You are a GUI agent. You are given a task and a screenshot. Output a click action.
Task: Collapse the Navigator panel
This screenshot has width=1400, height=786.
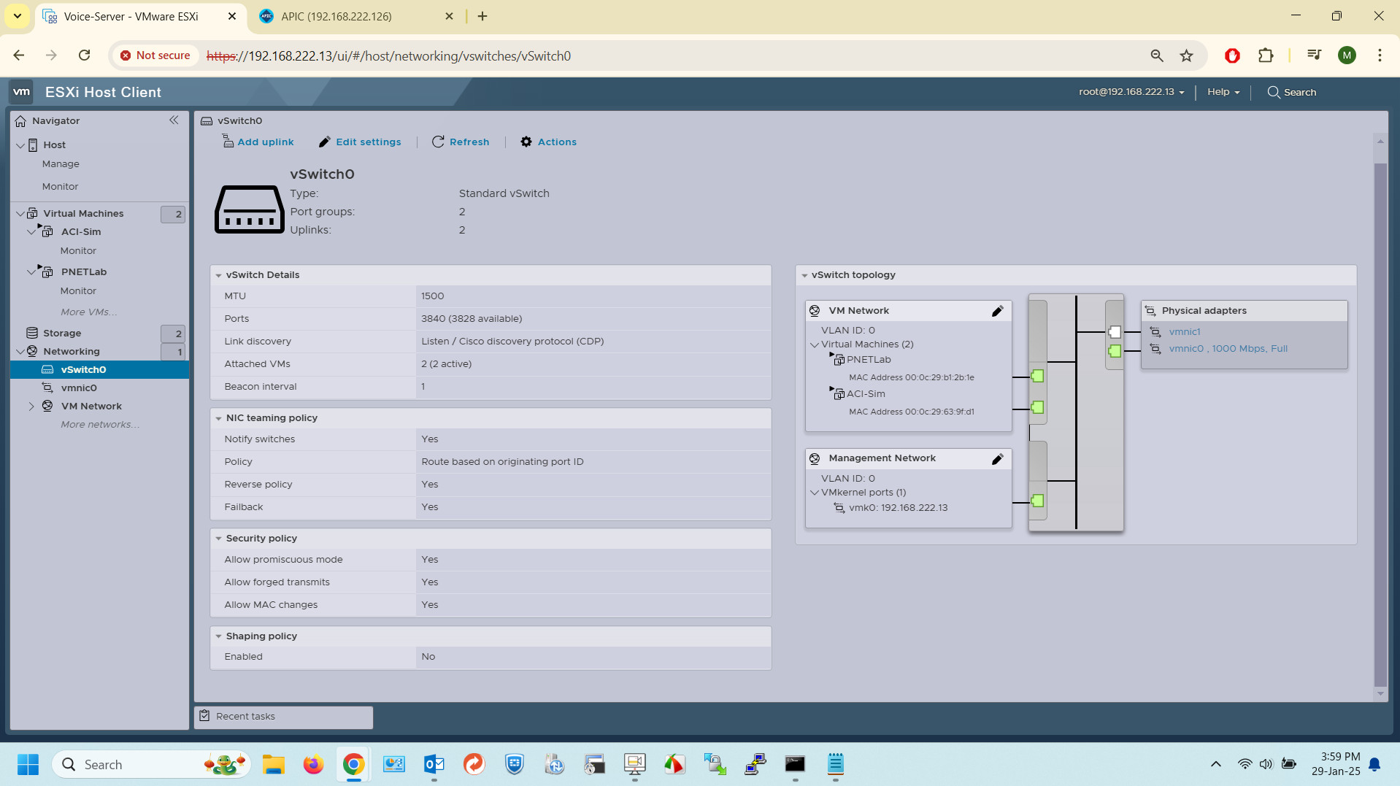(x=174, y=120)
